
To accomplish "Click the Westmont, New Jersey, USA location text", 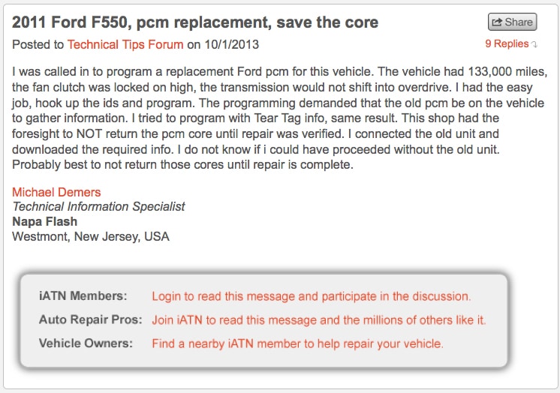I will [x=91, y=237].
